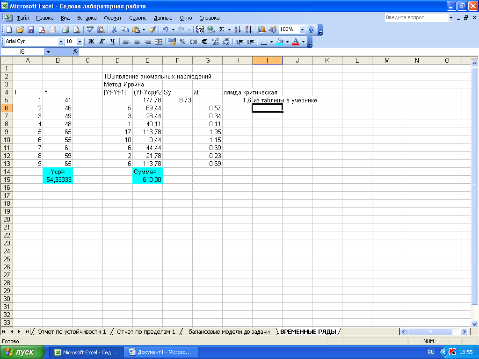The image size is (479, 359).
Task: Open Excel Help with the question mark icon
Action: [311, 29]
